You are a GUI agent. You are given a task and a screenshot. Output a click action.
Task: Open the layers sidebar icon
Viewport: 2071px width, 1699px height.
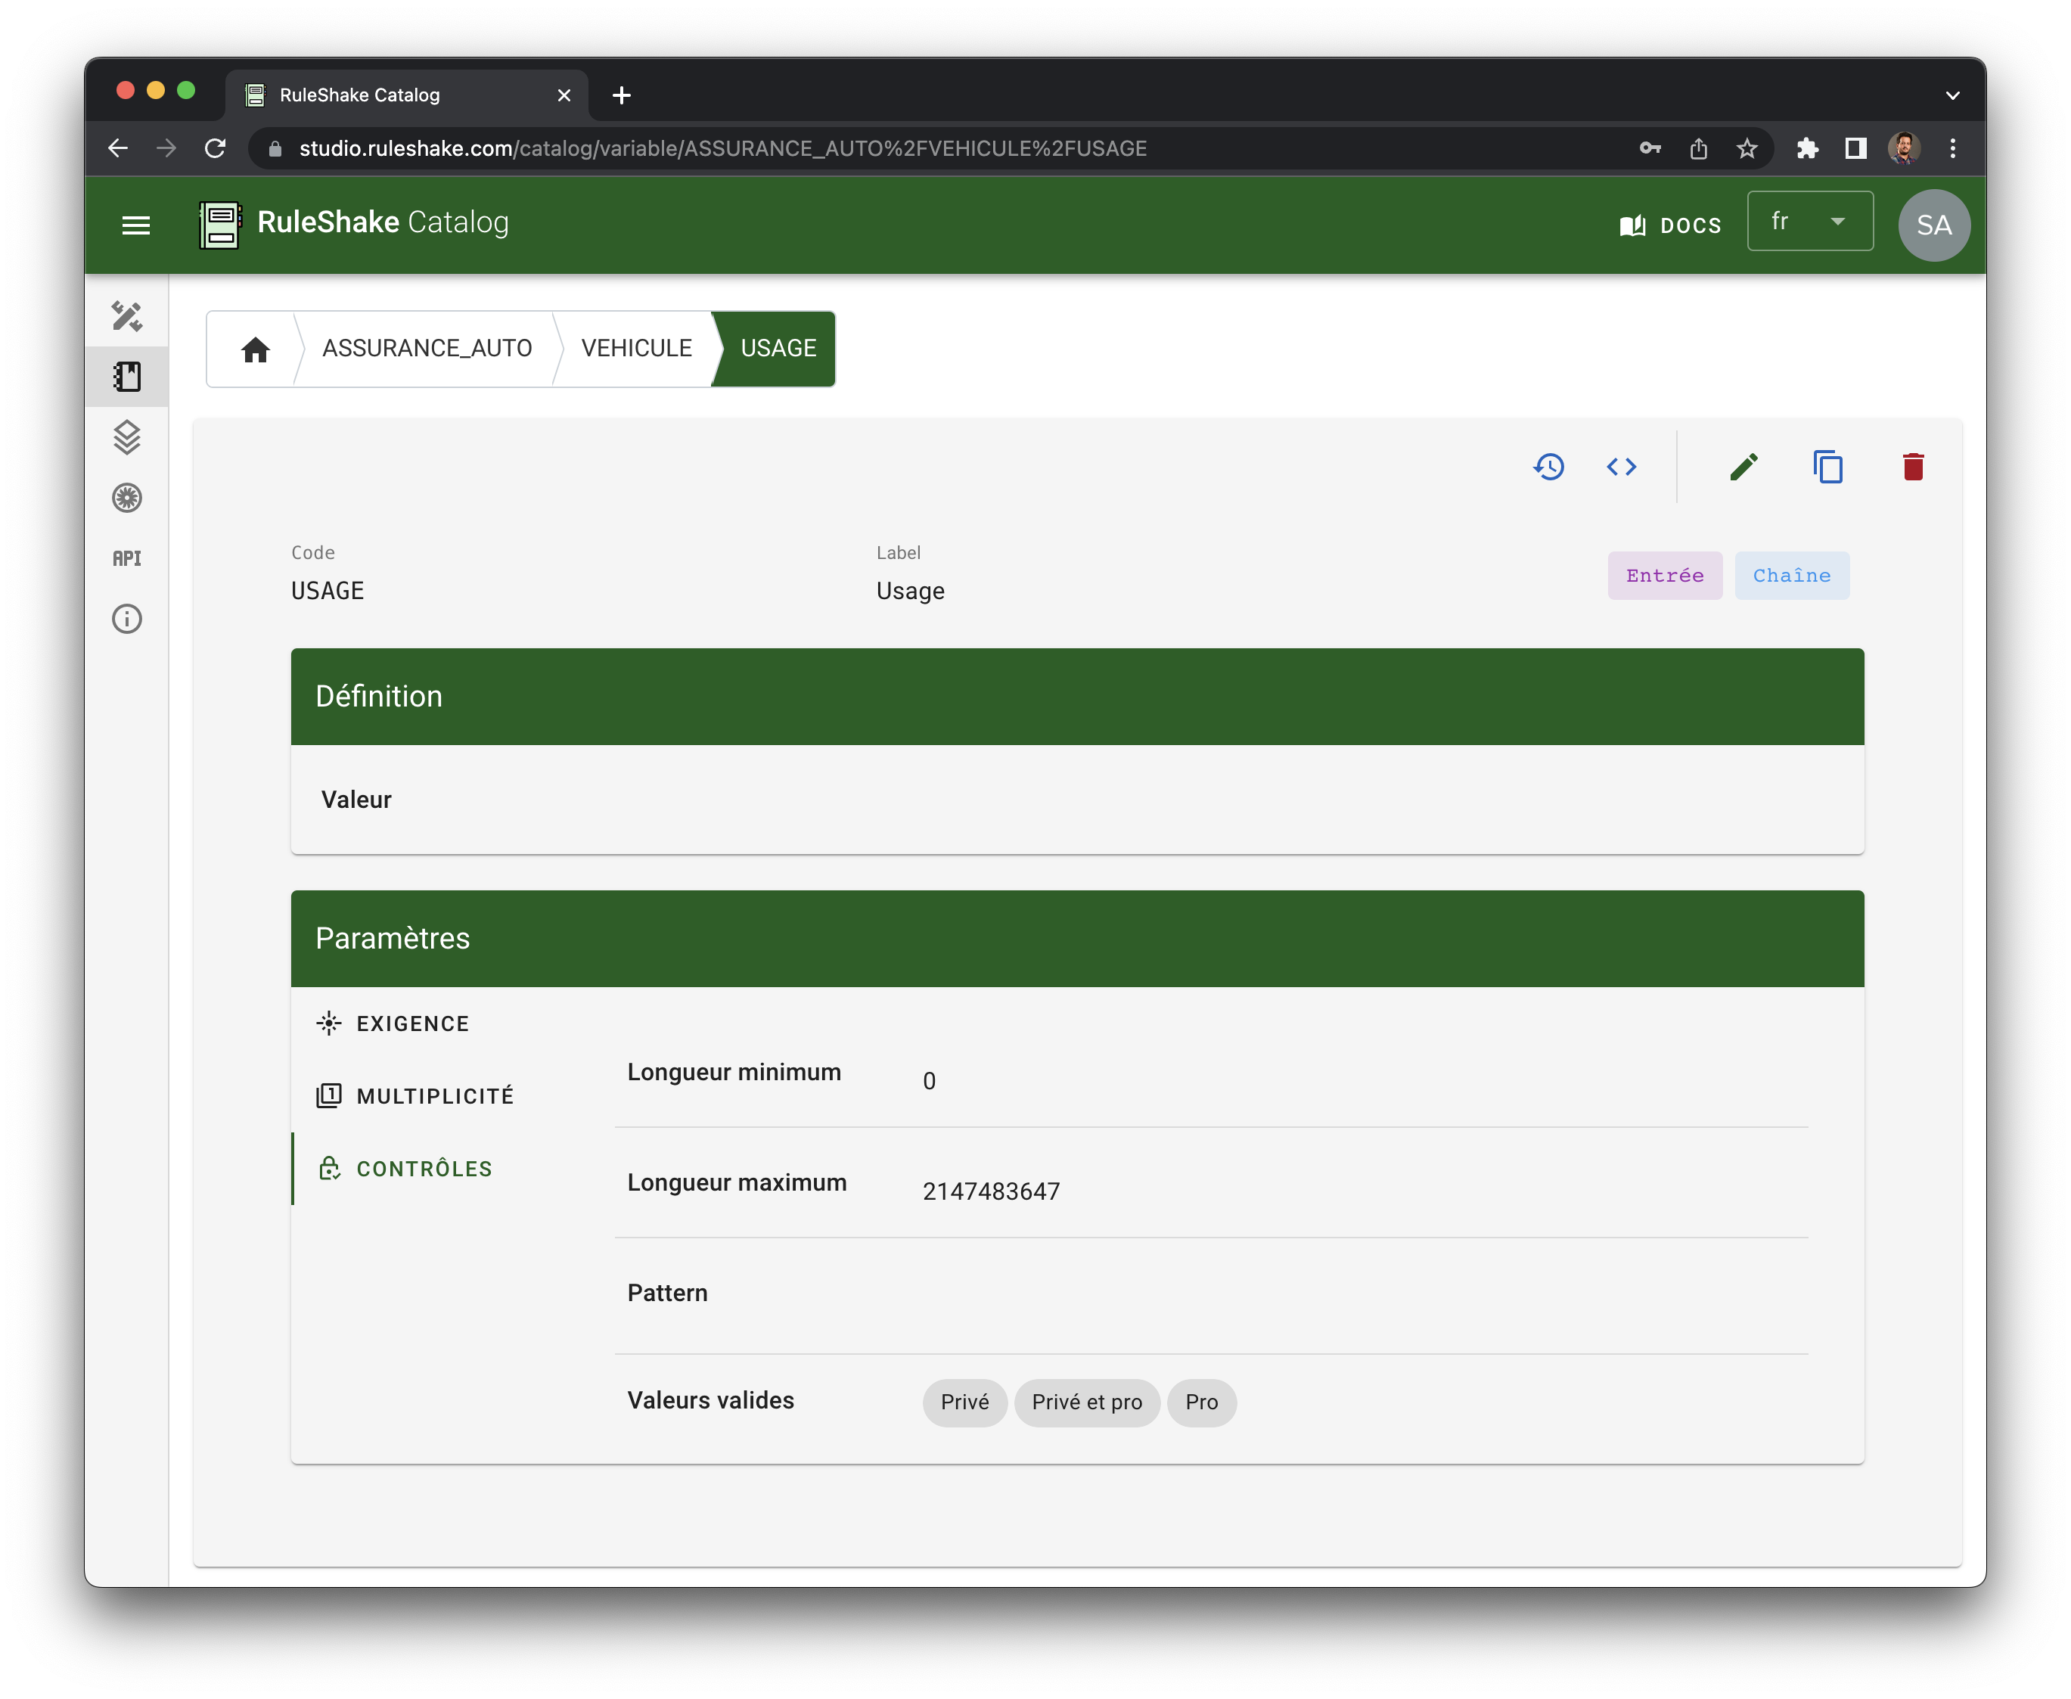click(127, 437)
